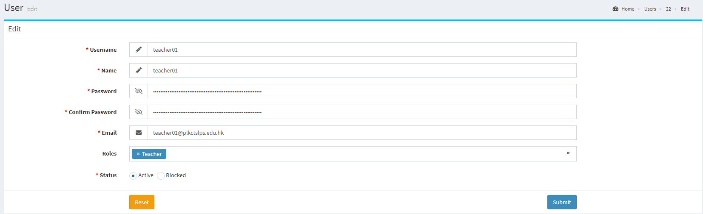Click the Email address field
Image resolution: width=703 pixels, height=214 pixels.
coord(361,133)
